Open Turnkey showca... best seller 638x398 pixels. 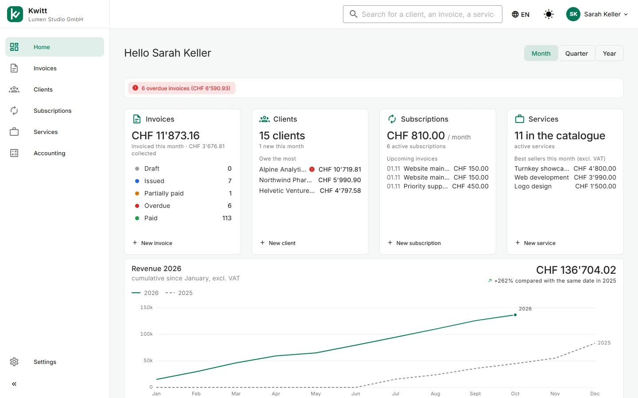tap(565, 168)
